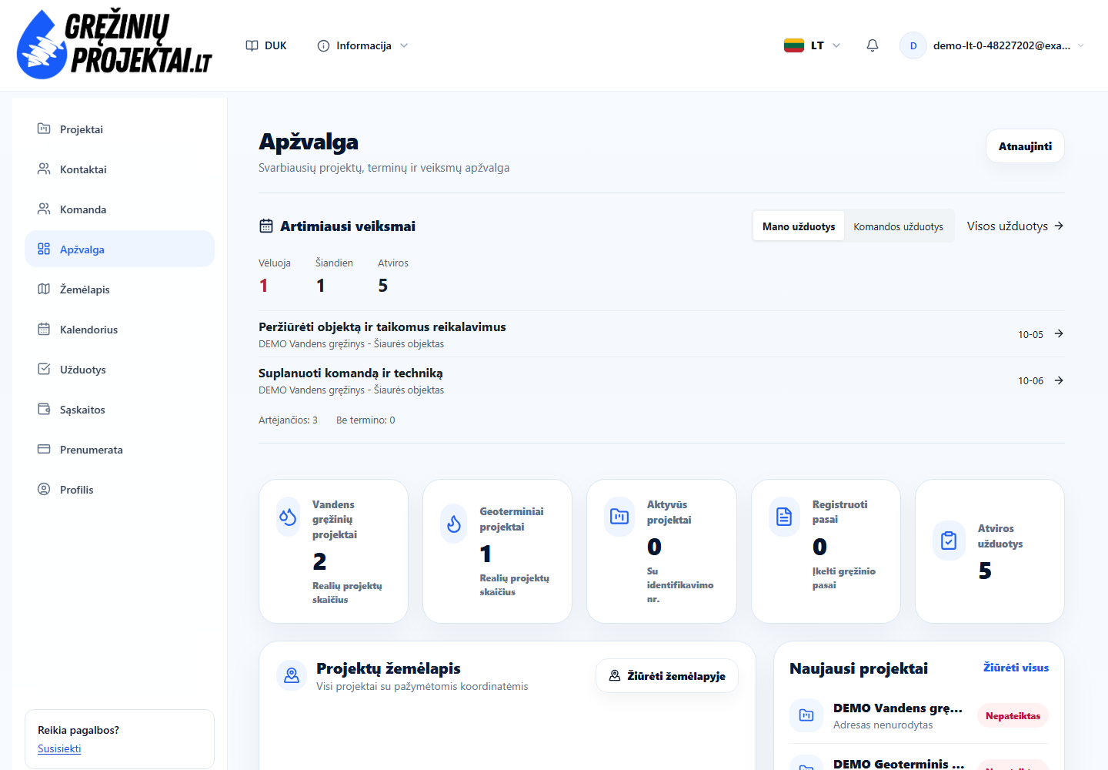Switch to Mano užduotys tab
Screen dimensions: 1108x770
click(799, 226)
